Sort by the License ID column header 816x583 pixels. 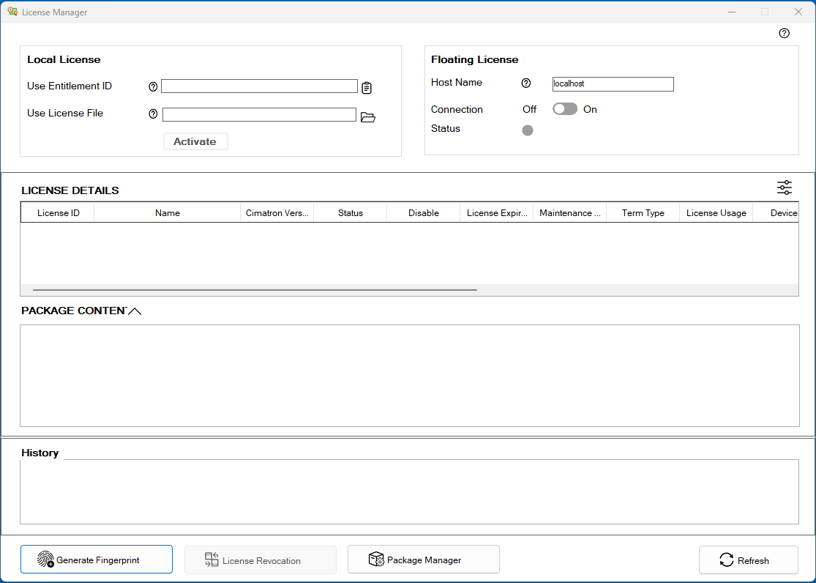click(x=59, y=213)
